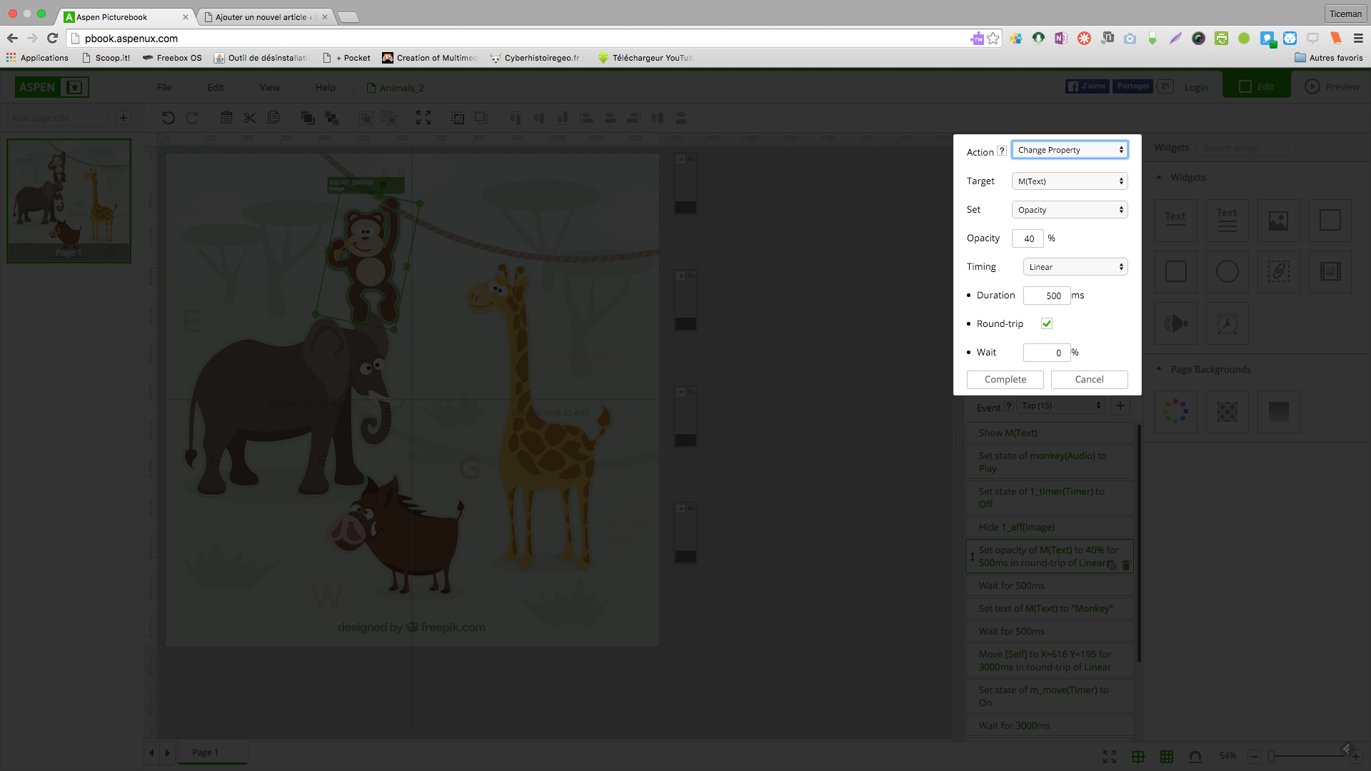The image size is (1371, 771).
Task: Open the Event dropdown Tap (15)
Action: tap(1061, 405)
